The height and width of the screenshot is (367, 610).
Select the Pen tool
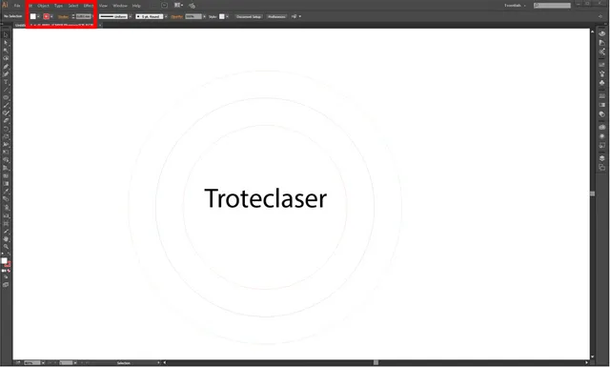click(6, 67)
